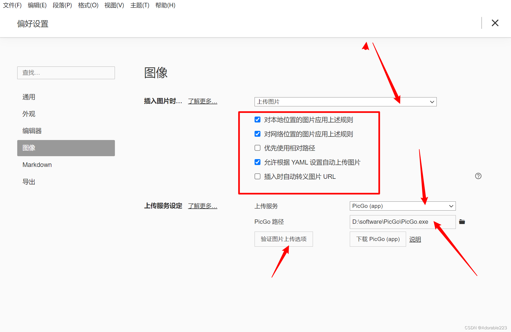This screenshot has height=332, width=511.
Task: Close the preferences panel with X
Action: [x=495, y=23]
